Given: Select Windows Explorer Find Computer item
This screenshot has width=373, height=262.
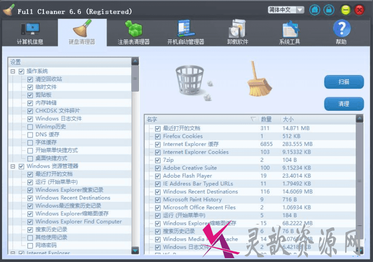Looking at the screenshot, I should tap(79, 222).
